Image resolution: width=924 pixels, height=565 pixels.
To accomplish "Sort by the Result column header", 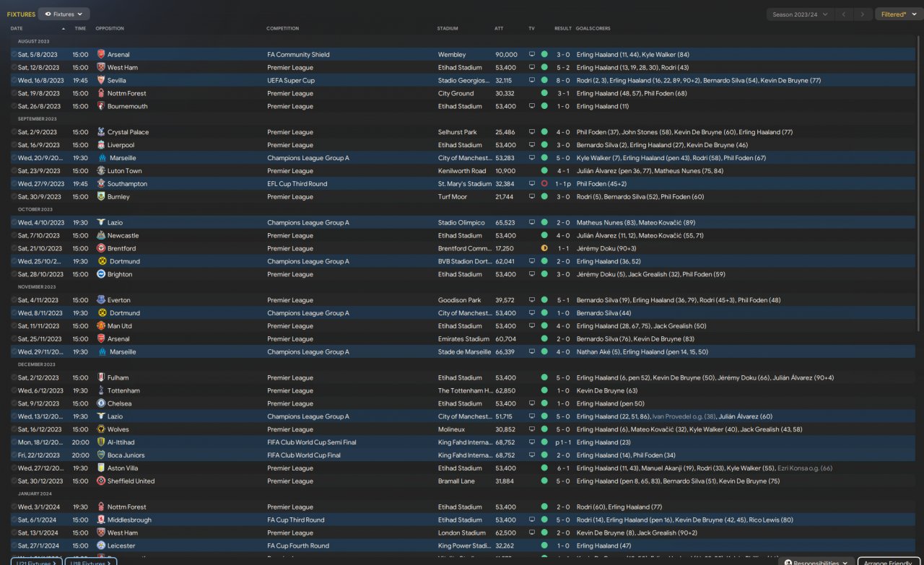I will pyautogui.click(x=563, y=29).
